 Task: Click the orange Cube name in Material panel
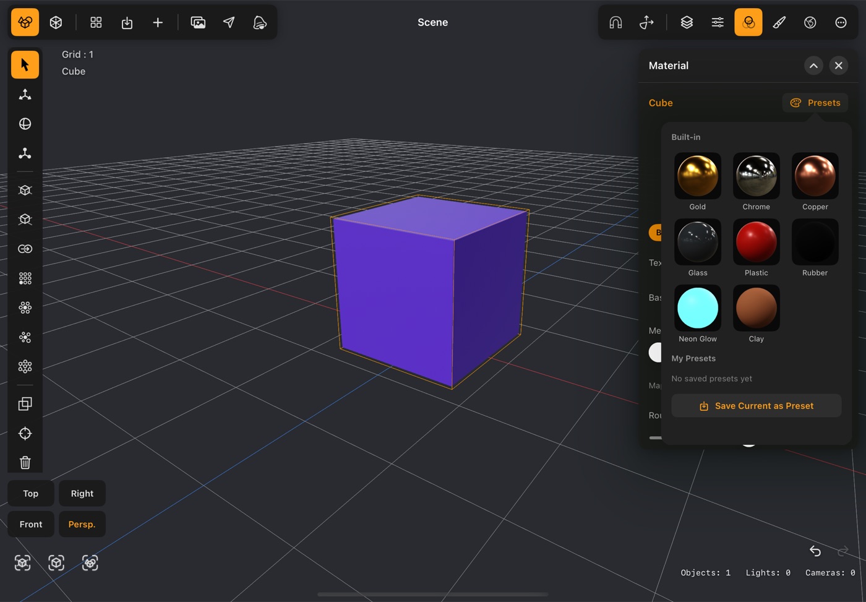661,103
